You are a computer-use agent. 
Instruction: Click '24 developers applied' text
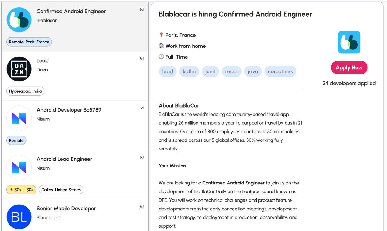click(349, 83)
